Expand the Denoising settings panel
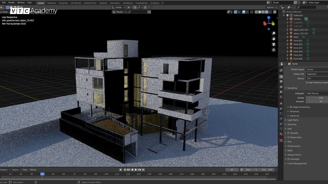Image resolution: width=328 pixels, height=184 pixels. tap(294, 111)
